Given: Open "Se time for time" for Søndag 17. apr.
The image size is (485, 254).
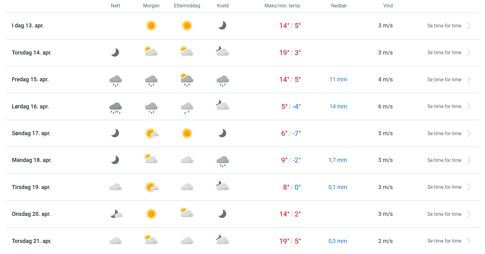Looking at the screenshot, I should point(444,134).
